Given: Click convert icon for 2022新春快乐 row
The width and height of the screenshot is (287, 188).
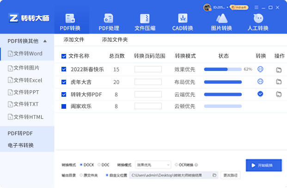Looking at the screenshot, I should (x=260, y=69).
